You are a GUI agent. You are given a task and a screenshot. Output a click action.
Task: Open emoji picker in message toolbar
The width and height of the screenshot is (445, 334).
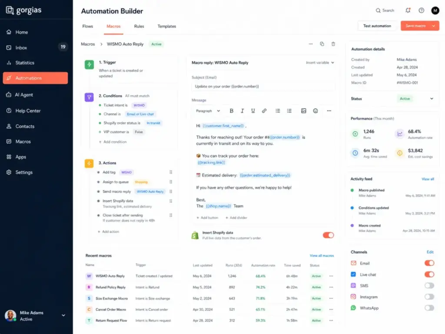point(315,111)
